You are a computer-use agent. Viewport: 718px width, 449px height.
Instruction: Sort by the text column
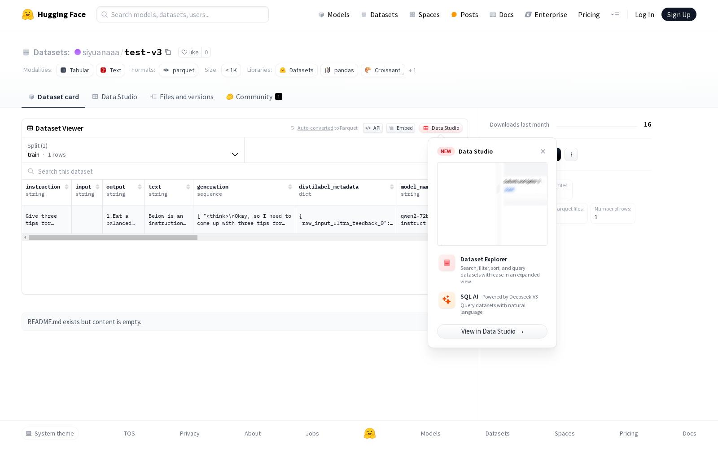pos(188,187)
